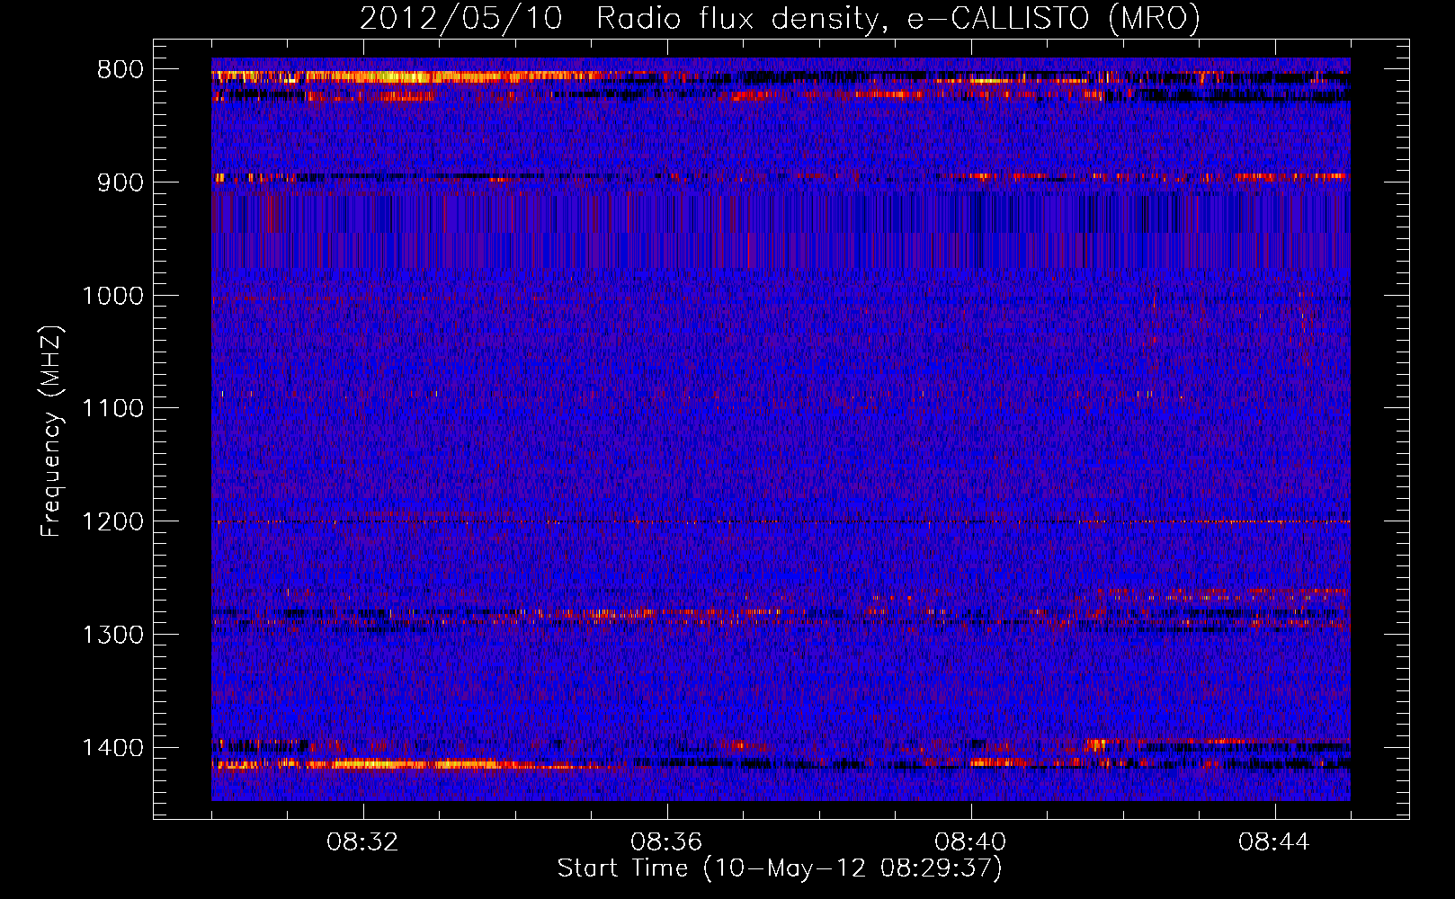Image resolution: width=1455 pixels, height=899 pixels.
Task: Click the 1300 frequency tick label
Action: tap(112, 636)
